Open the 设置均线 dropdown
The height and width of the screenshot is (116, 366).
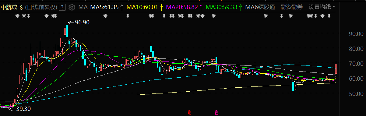click(x=322, y=7)
